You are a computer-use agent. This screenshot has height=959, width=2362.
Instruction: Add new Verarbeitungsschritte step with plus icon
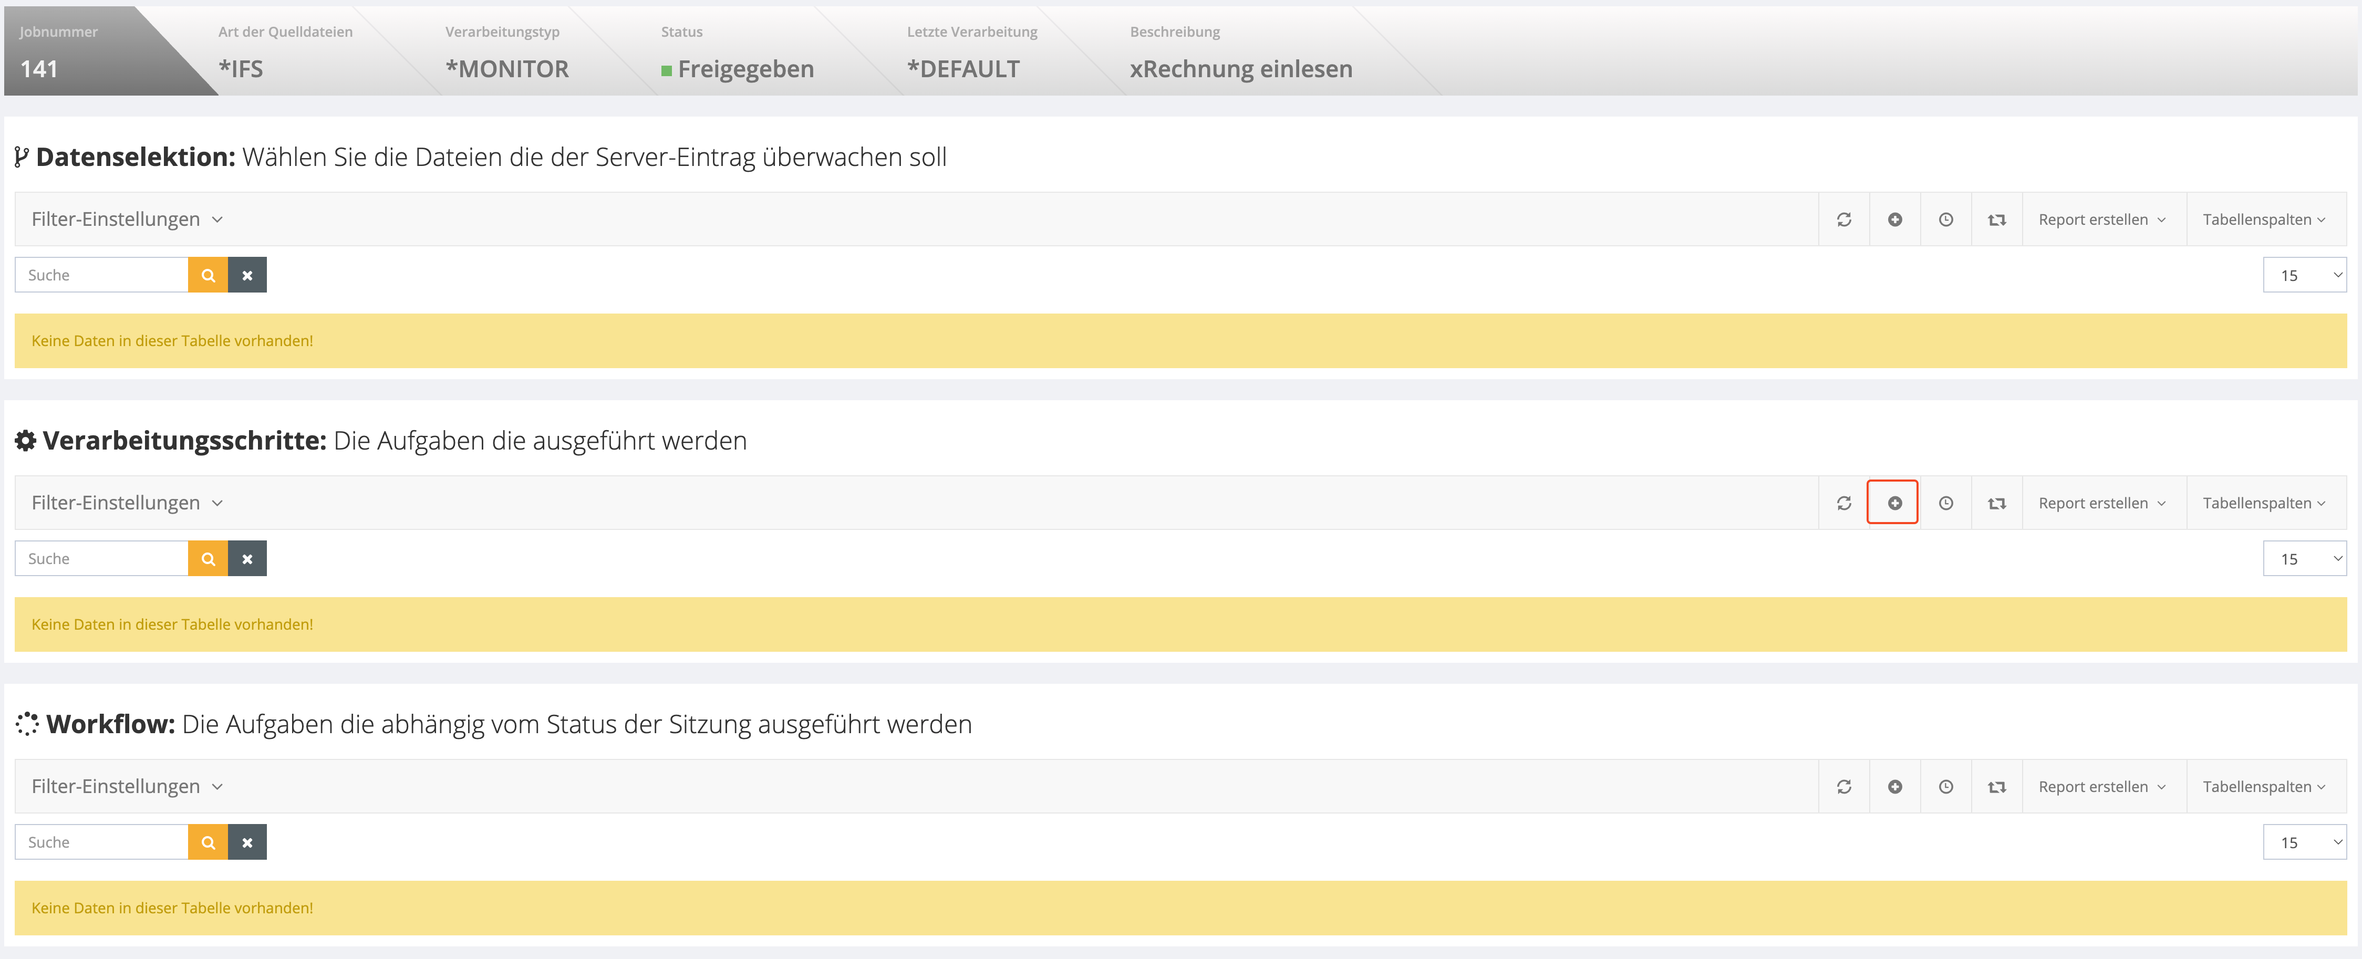point(1894,503)
